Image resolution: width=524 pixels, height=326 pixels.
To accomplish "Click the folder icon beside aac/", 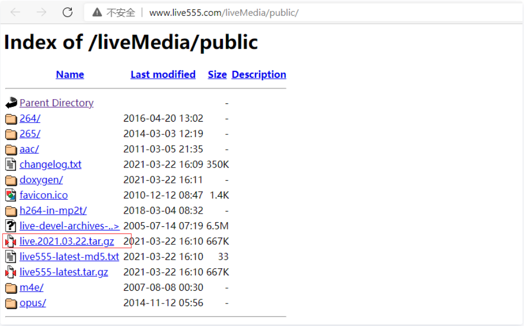I will point(11,149).
